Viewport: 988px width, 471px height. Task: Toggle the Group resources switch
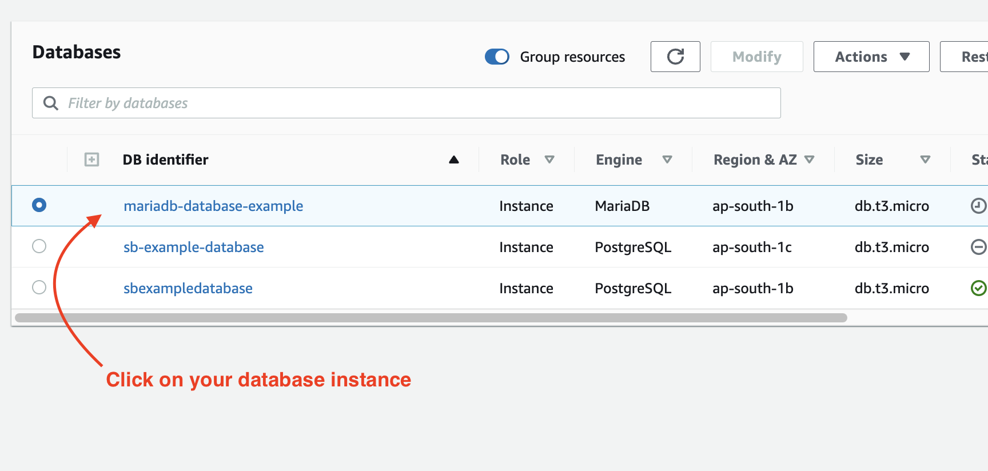pos(497,57)
